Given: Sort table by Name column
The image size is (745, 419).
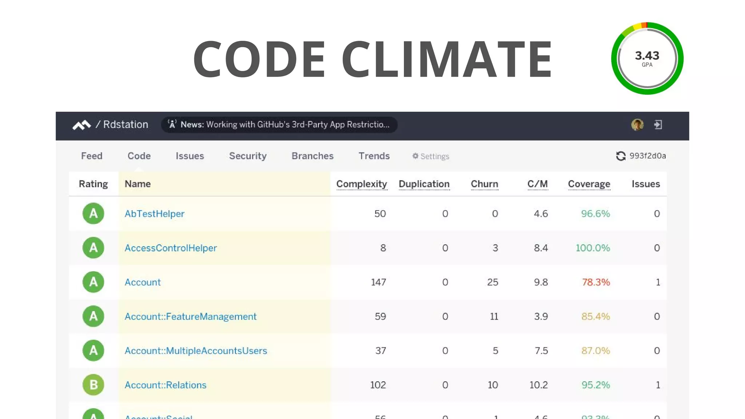Looking at the screenshot, I should coord(138,184).
